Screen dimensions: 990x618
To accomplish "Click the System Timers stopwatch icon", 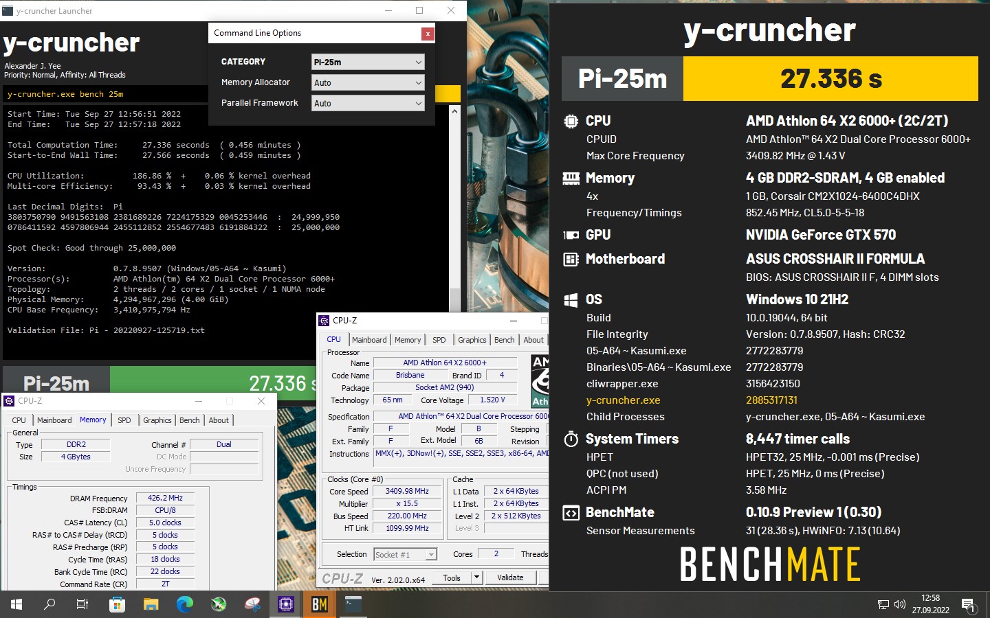I will coord(571,439).
